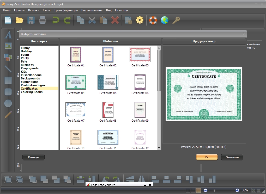Click the Print icon in toolbar
This screenshot has height=194, width=266.
click(x=43, y=20)
